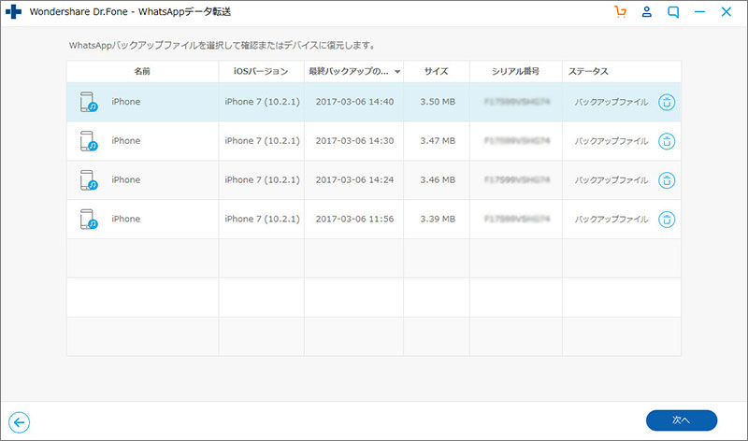748x441 pixels.
Task: Click the サイズ column header
Action: 438,72
